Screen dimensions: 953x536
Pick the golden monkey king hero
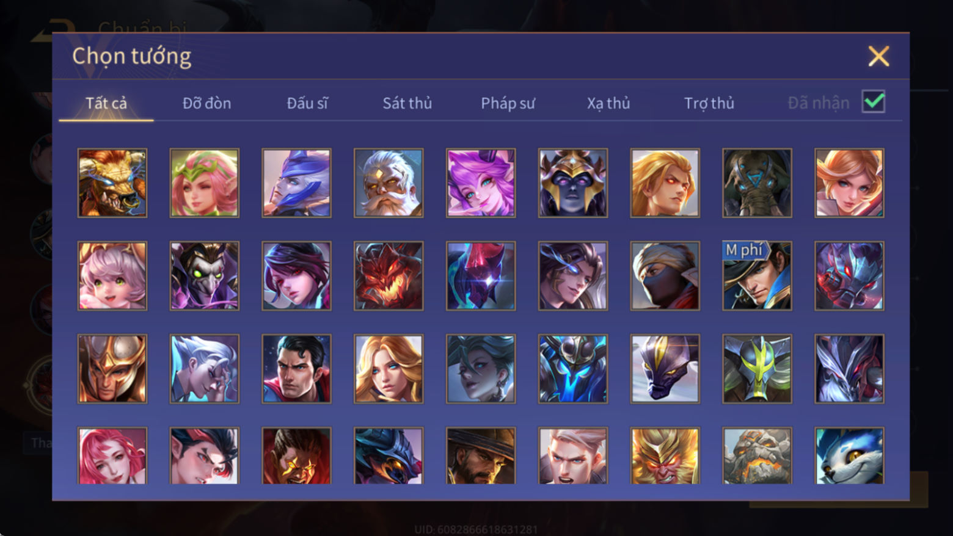click(665, 455)
